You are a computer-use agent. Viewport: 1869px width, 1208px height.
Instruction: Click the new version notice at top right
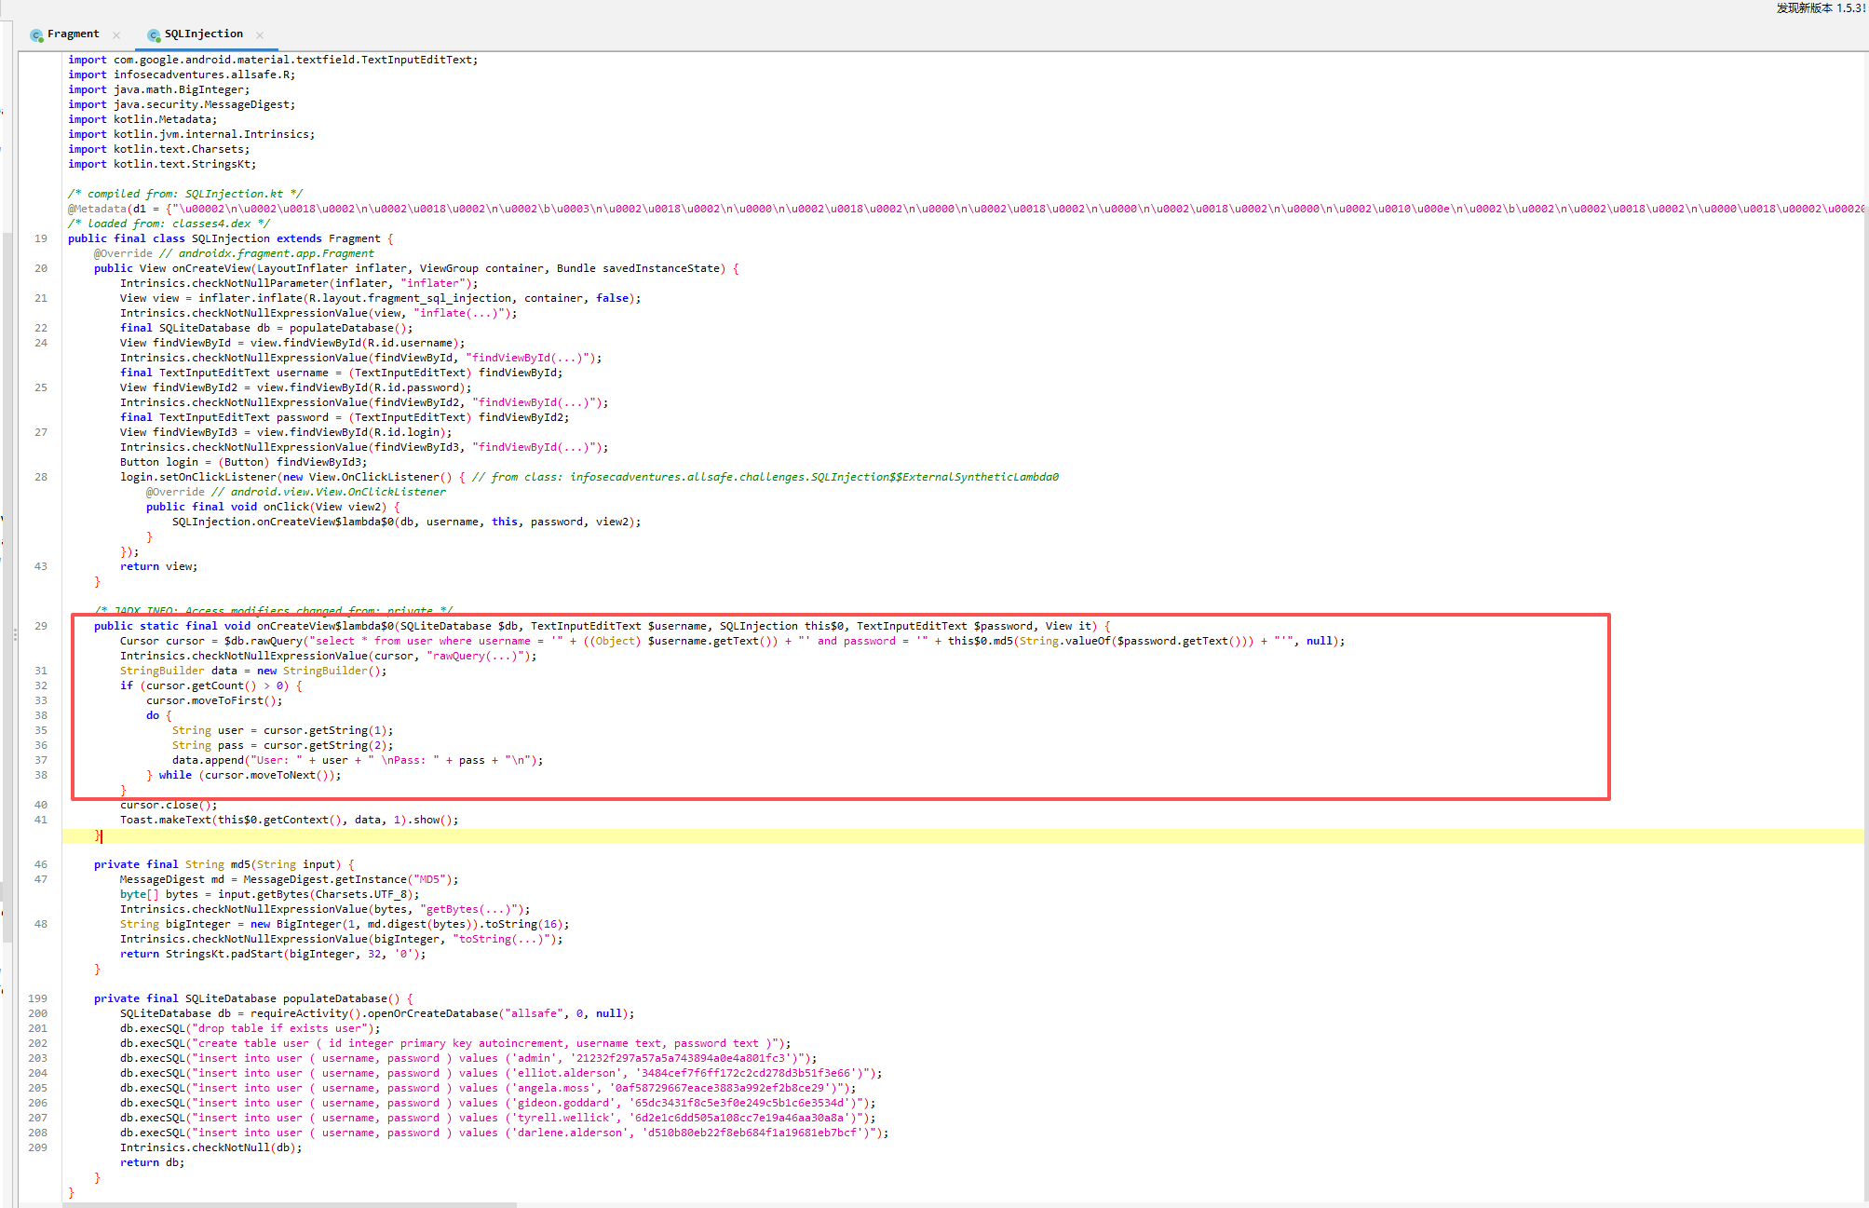(x=1819, y=8)
